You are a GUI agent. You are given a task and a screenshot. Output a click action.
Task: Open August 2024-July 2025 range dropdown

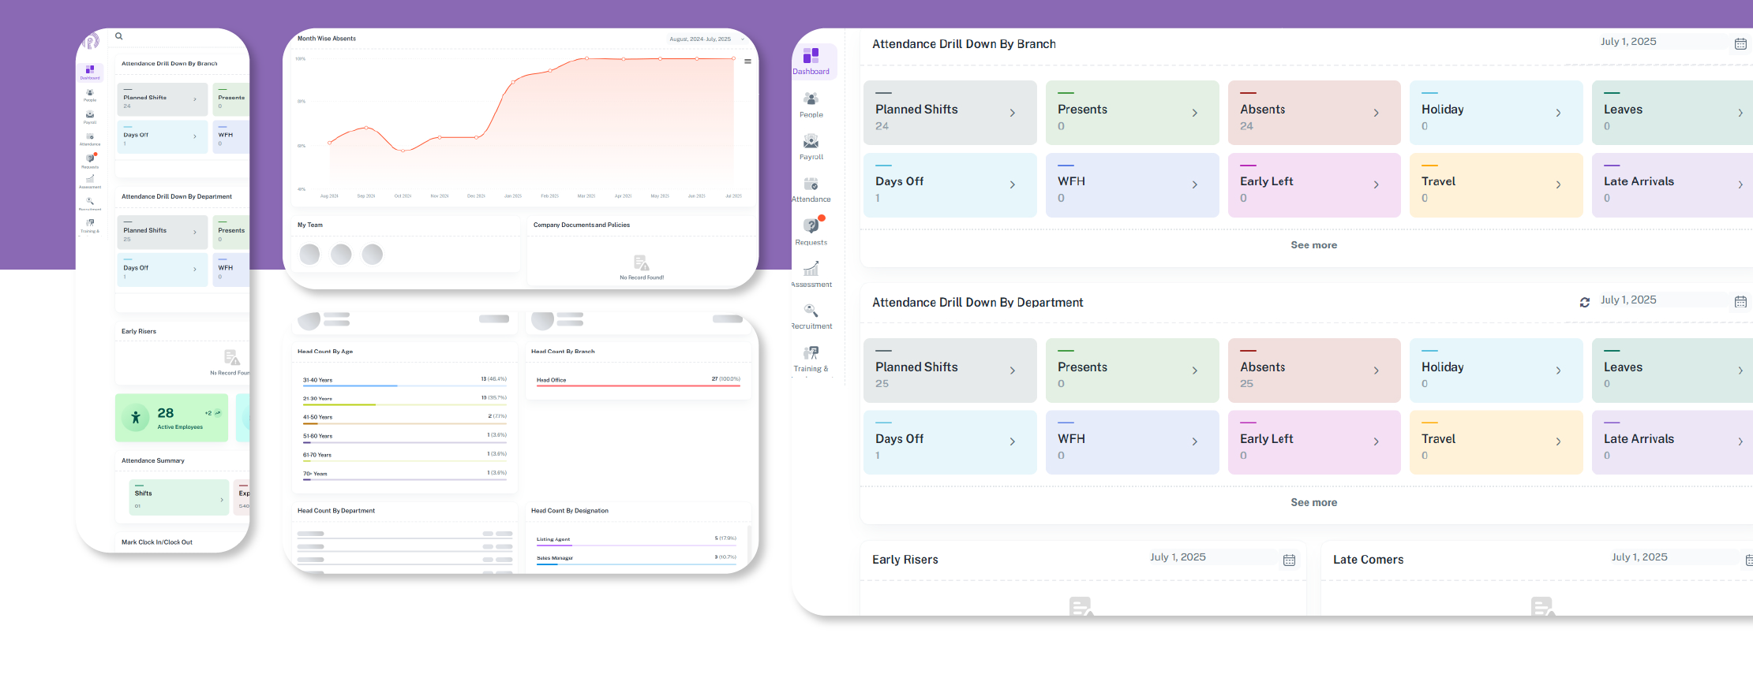(707, 39)
